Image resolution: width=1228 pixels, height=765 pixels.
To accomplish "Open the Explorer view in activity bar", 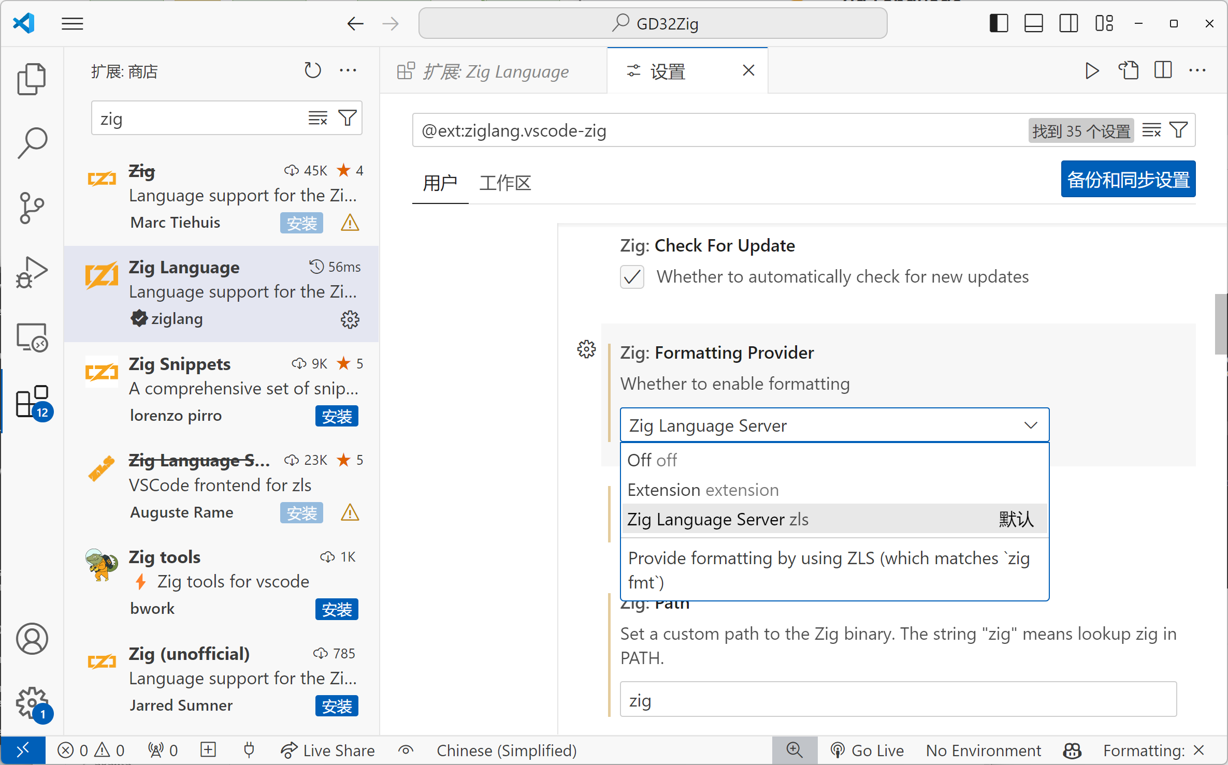I will [32, 79].
